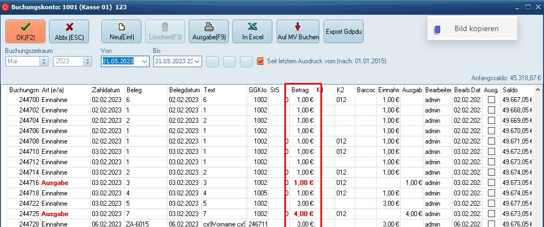544x227 pixels.
Task: Select Bild kopieren from the popup menu
Action: click(476, 29)
